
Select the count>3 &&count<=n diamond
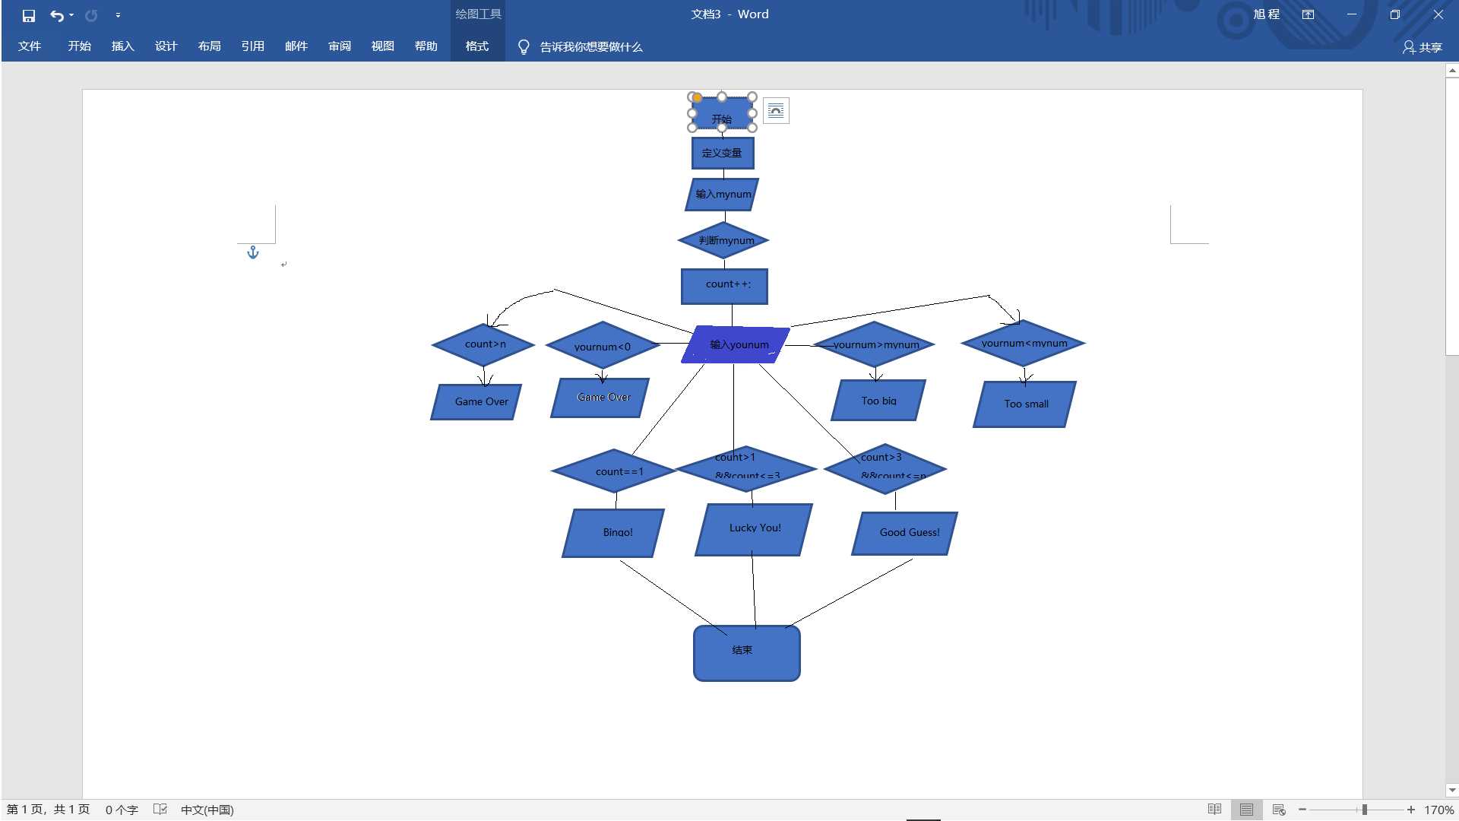coord(885,468)
